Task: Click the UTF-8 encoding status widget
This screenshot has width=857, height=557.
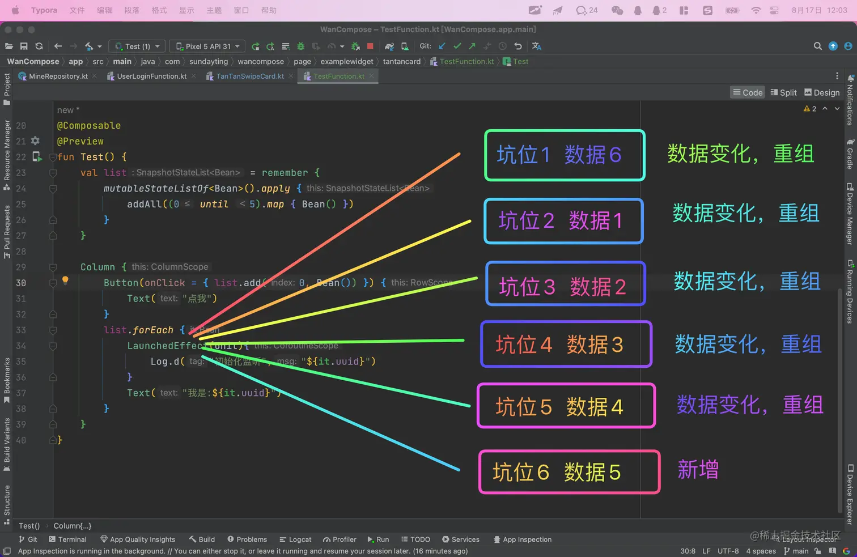Action: click(728, 551)
